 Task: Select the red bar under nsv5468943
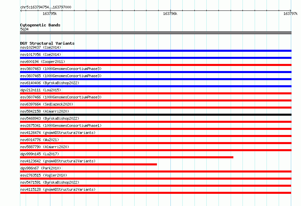coord(156,122)
